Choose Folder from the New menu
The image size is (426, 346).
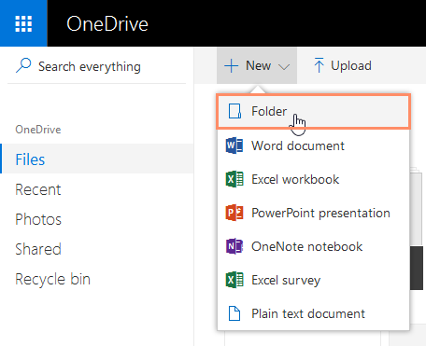pos(313,111)
